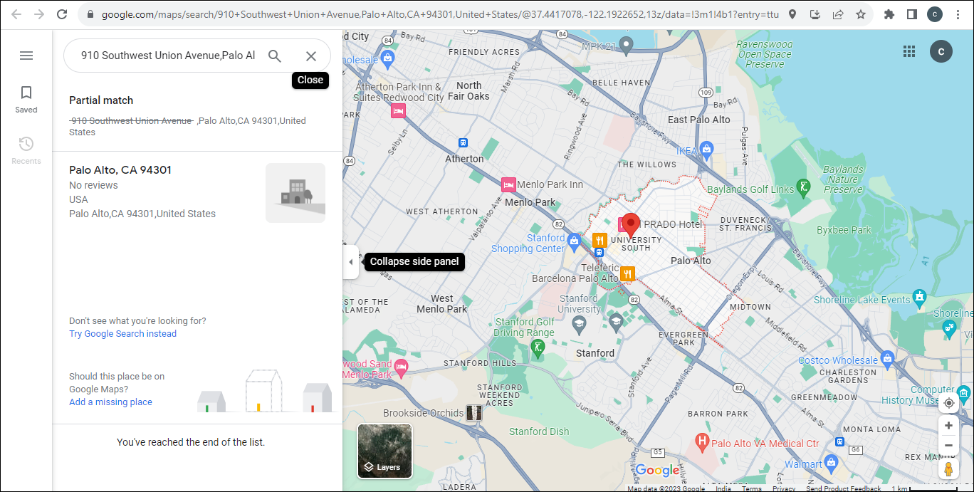Reload the current page

coord(62,14)
